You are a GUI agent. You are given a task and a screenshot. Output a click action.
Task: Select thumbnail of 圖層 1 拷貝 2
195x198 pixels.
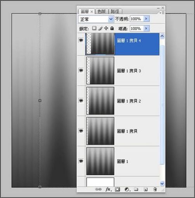(100, 101)
